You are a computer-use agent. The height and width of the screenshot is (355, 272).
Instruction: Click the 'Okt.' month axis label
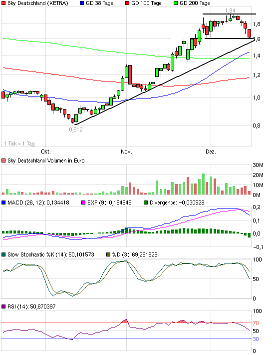click(46, 151)
